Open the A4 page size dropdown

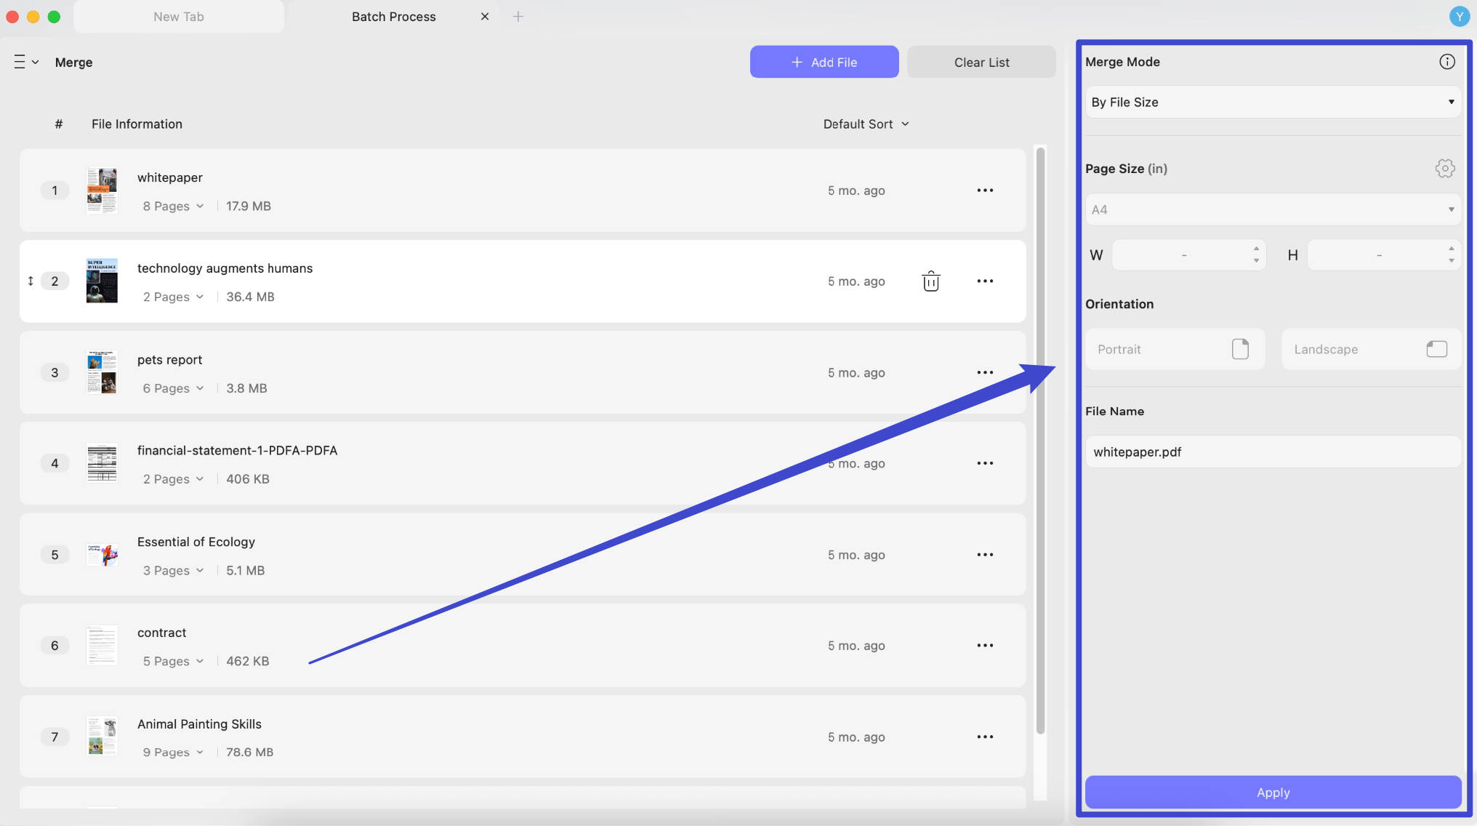[x=1273, y=210]
